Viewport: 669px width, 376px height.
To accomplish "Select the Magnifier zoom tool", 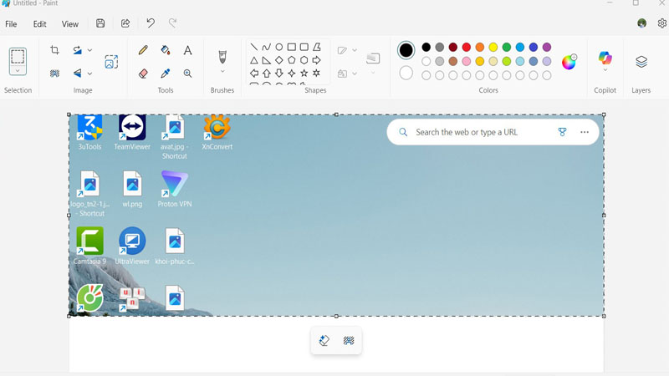I will [187, 74].
